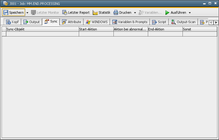Open the Attribute tab

coord(71,22)
